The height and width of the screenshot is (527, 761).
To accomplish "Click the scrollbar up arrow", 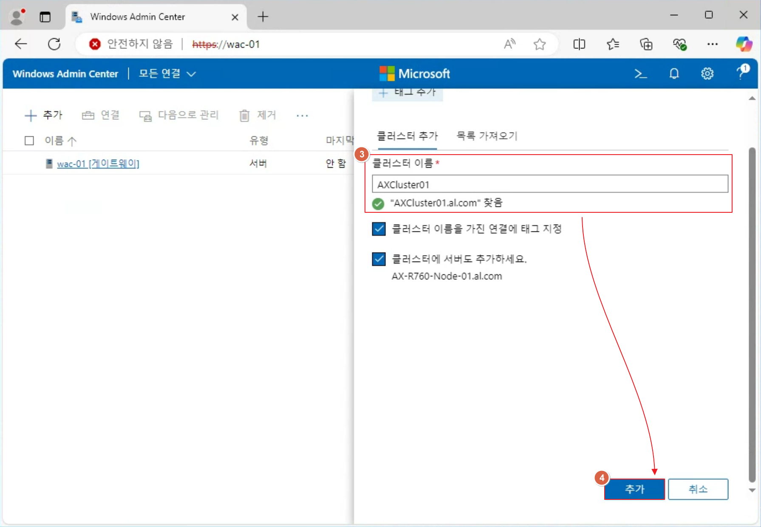I will point(752,98).
